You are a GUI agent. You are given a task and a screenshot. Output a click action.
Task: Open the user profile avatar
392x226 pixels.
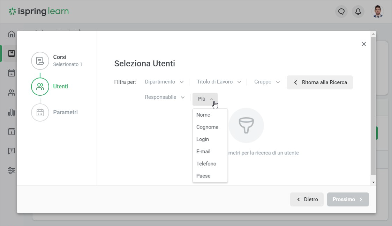click(x=377, y=12)
